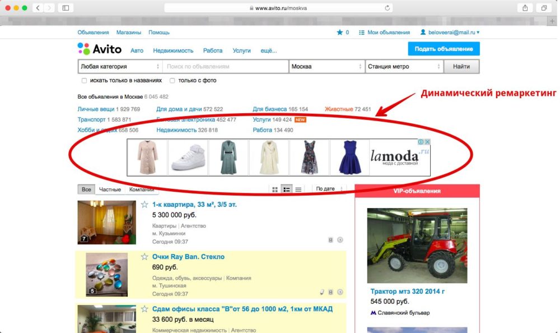
Task: Open 'Недвижимость 326 818' category link
Action: click(x=187, y=130)
